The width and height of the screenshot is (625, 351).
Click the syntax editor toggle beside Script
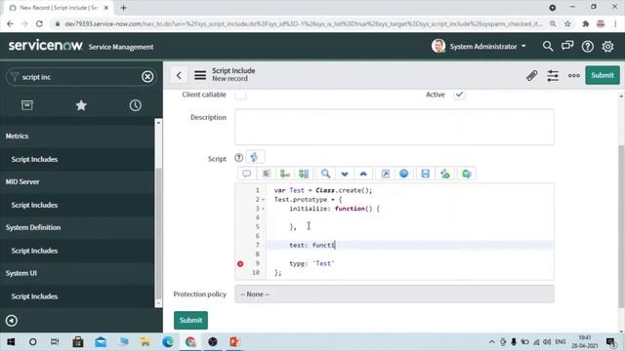[255, 157]
